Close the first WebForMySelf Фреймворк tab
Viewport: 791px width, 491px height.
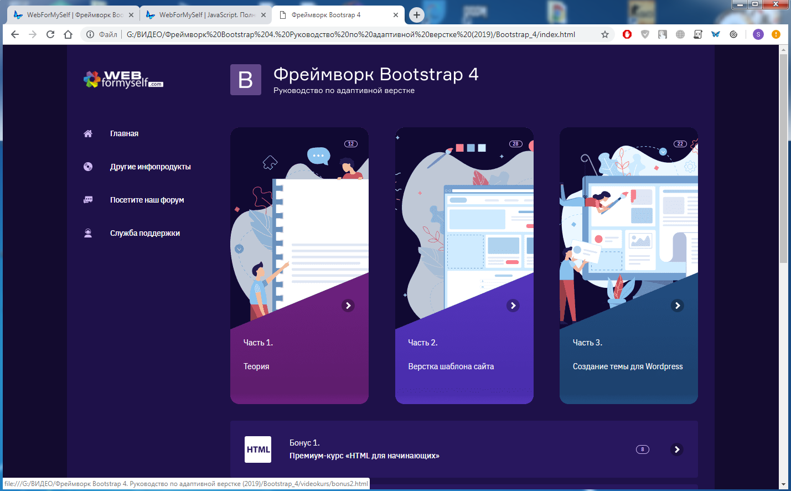click(x=131, y=15)
